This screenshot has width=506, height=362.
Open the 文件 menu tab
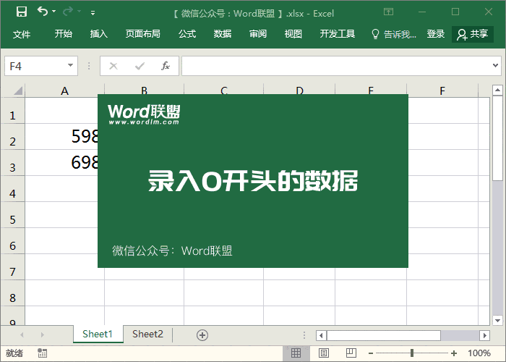(21, 34)
